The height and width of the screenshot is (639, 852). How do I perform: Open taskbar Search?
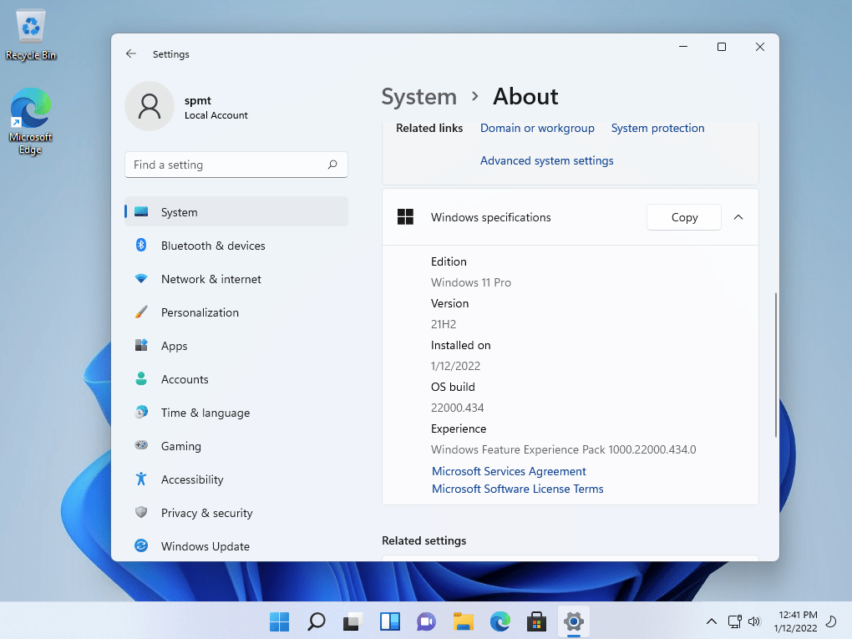click(x=317, y=621)
